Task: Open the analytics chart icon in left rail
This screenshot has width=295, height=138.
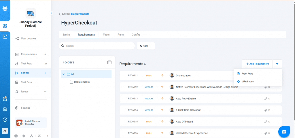Action: coord(5,36)
